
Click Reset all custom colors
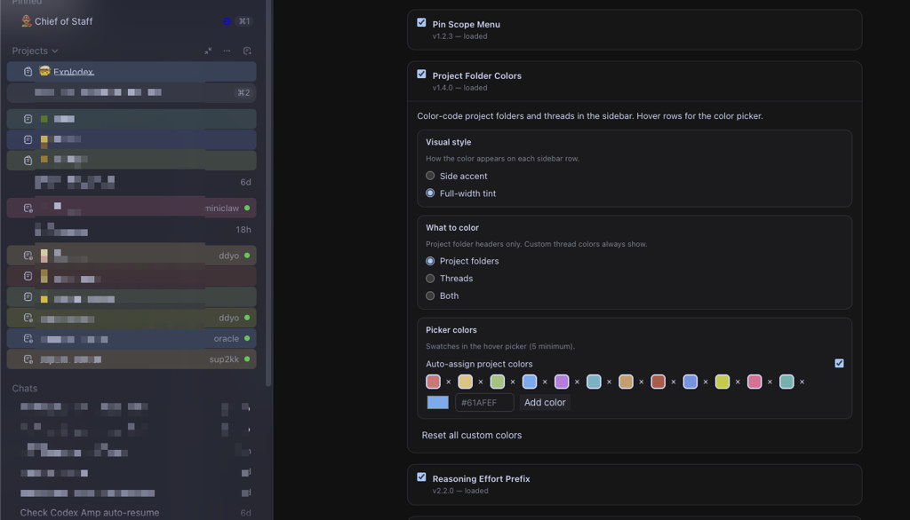471,436
